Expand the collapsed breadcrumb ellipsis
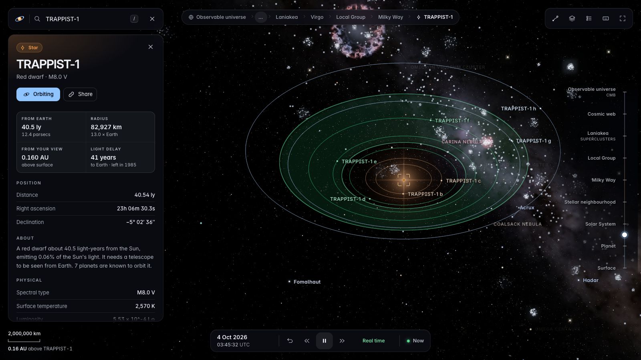 pyautogui.click(x=261, y=17)
